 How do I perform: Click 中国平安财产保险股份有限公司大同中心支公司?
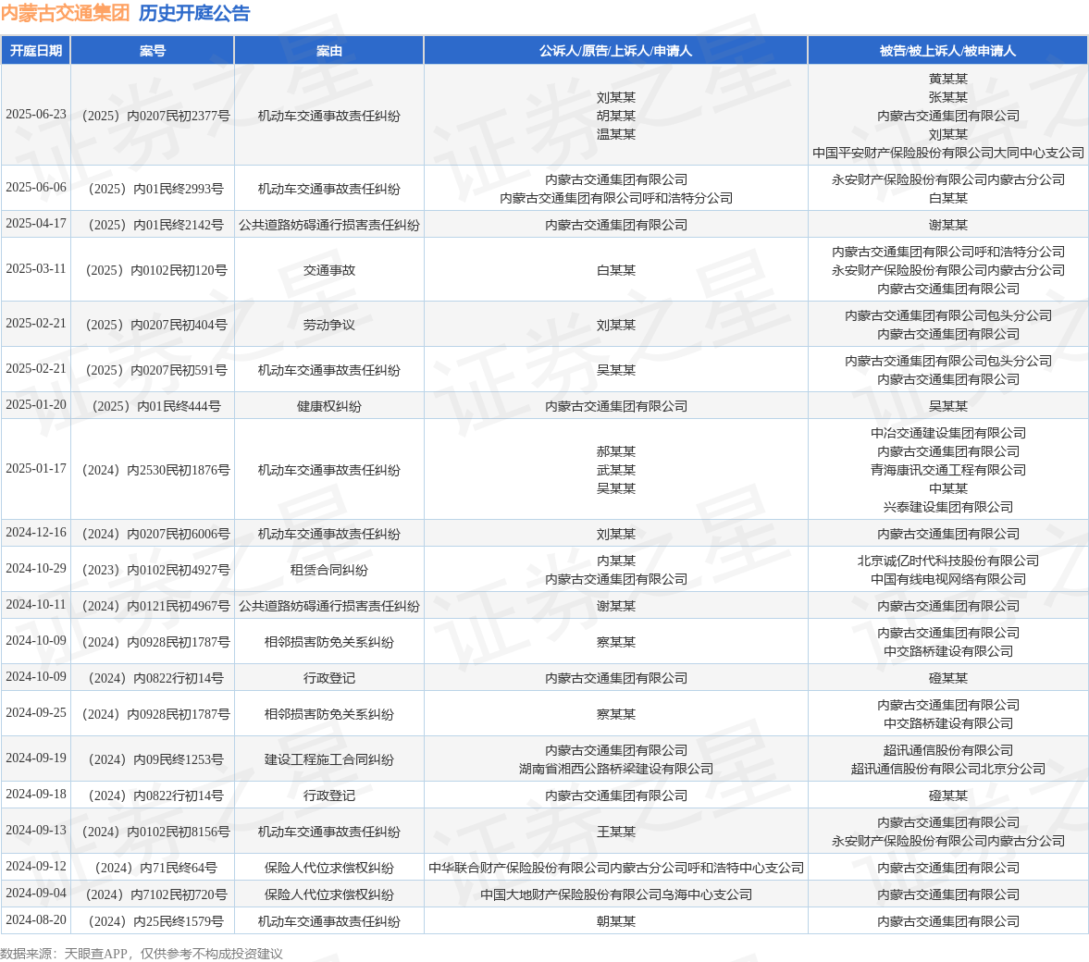pyautogui.click(x=948, y=153)
